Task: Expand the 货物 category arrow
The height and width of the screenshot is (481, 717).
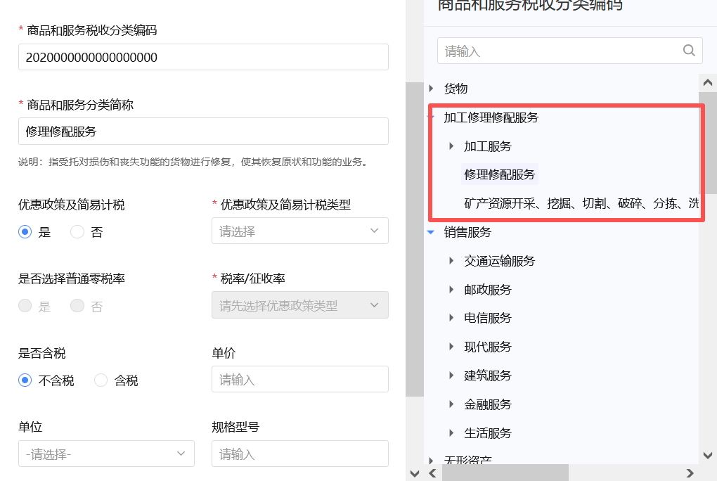Action: pyautogui.click(x=431, y=89)
